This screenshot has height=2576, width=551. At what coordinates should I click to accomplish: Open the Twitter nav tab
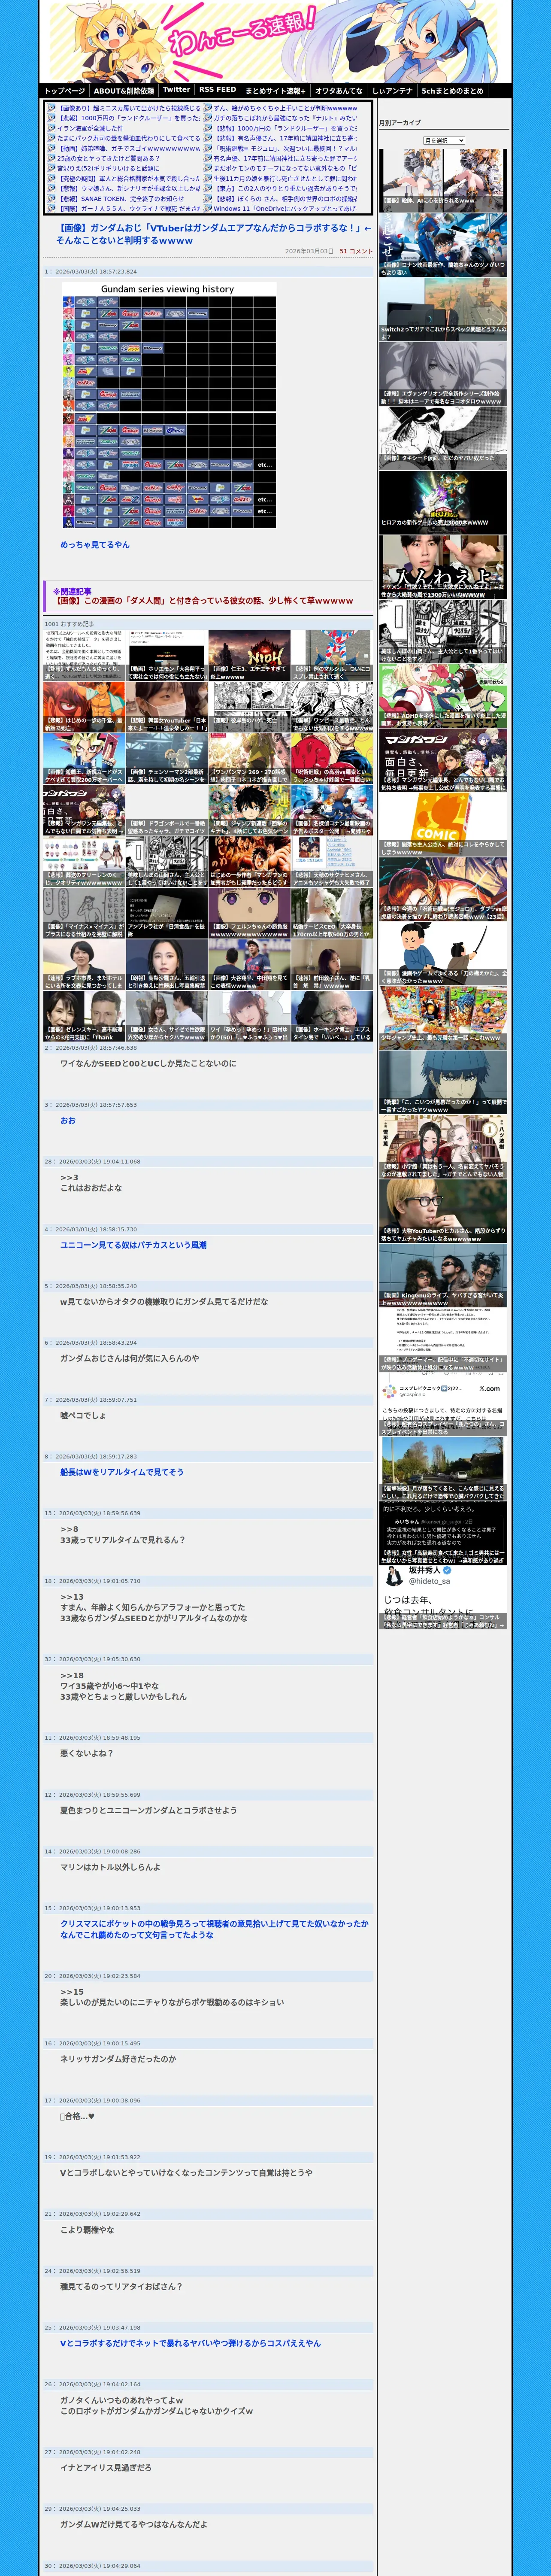(176, 90)
